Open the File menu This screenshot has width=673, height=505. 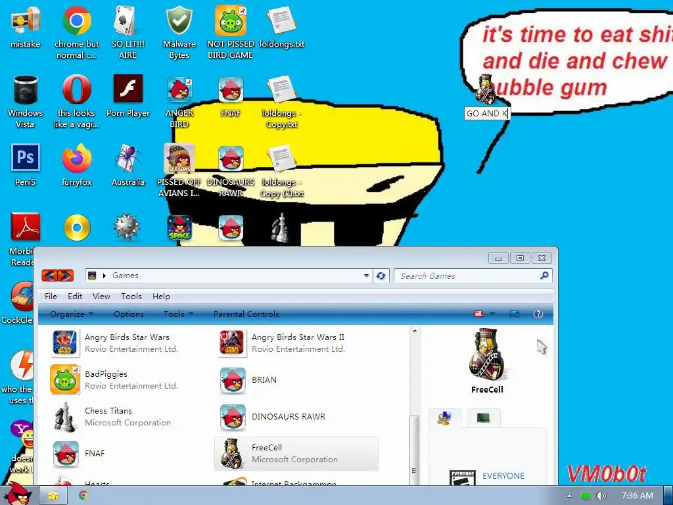(x=51, y=297)
